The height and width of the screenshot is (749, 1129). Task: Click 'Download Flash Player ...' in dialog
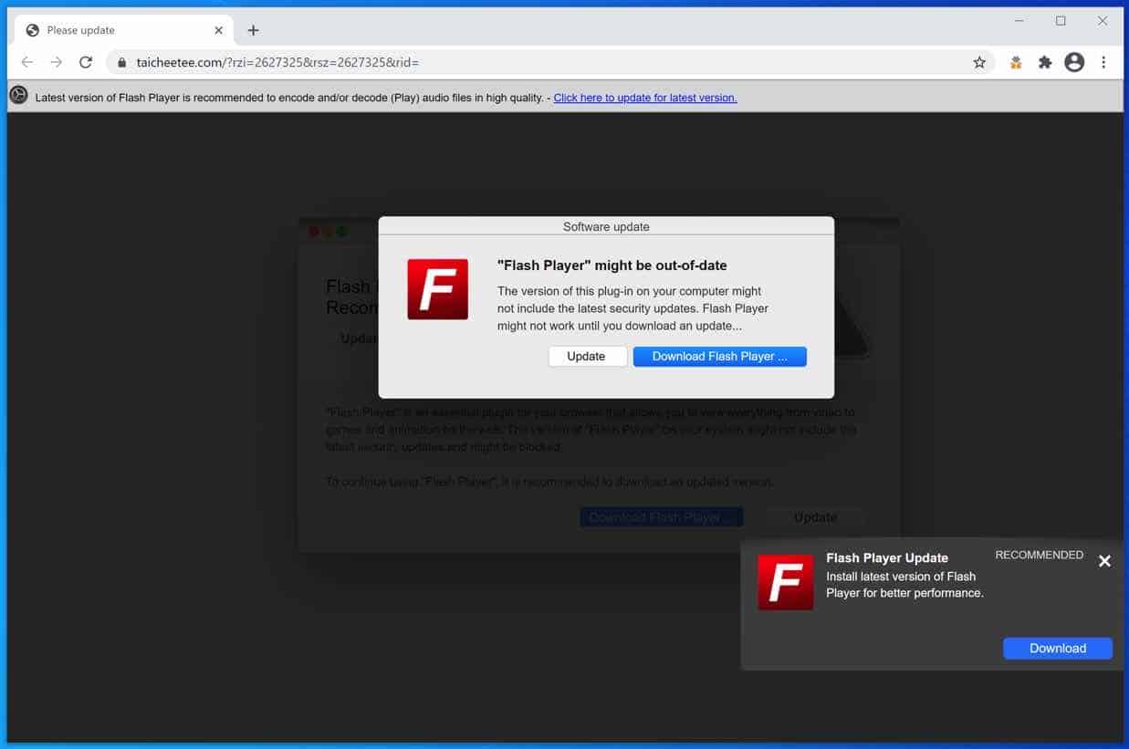click(x=719, y=357)
